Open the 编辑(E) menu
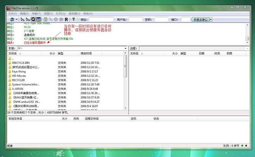This screenshot has height=157, width=255. tap(24, 13)
